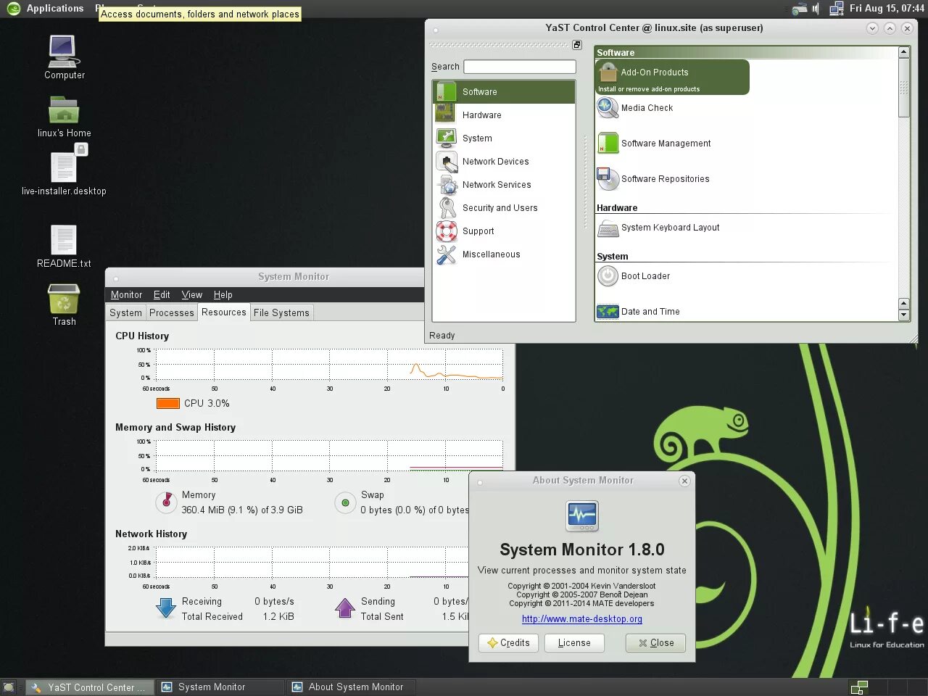Switch to YaST Control Center taskbar button
This screenshot has height=696, width=928.
coord(91,687)
